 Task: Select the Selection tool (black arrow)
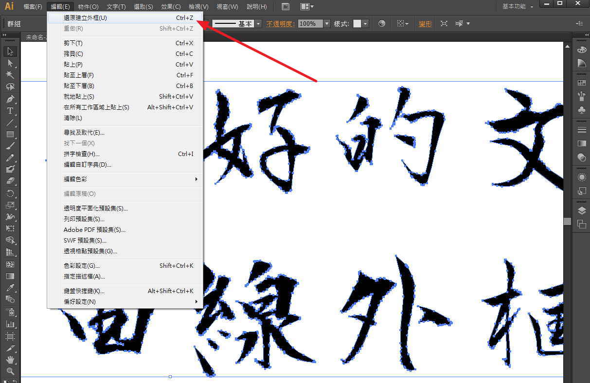tap(10, 52)
